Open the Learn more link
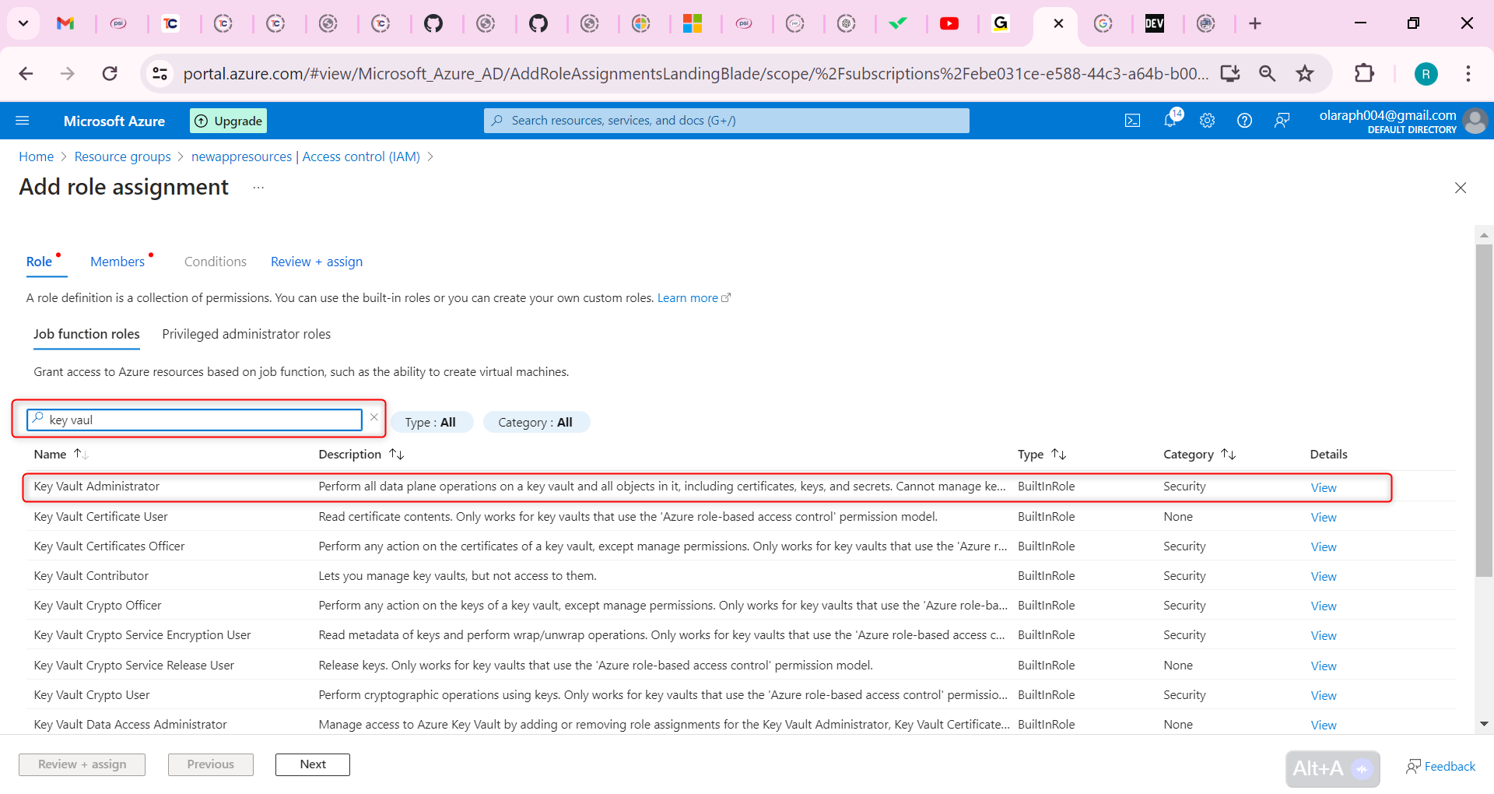 click(x=694, y=298)
